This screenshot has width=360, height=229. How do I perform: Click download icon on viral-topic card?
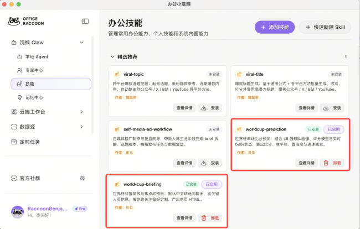[x=204, y=108]
